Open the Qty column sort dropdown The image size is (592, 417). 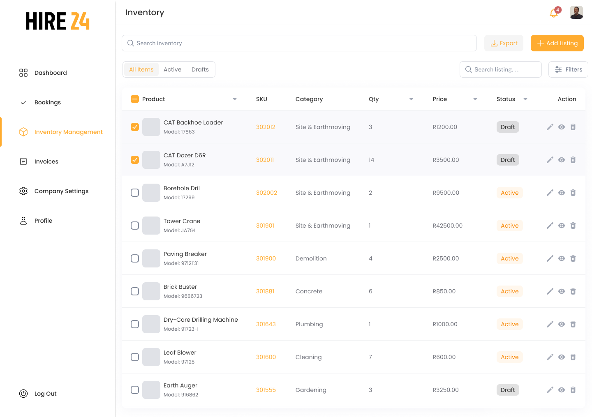[x=411, y=99]
